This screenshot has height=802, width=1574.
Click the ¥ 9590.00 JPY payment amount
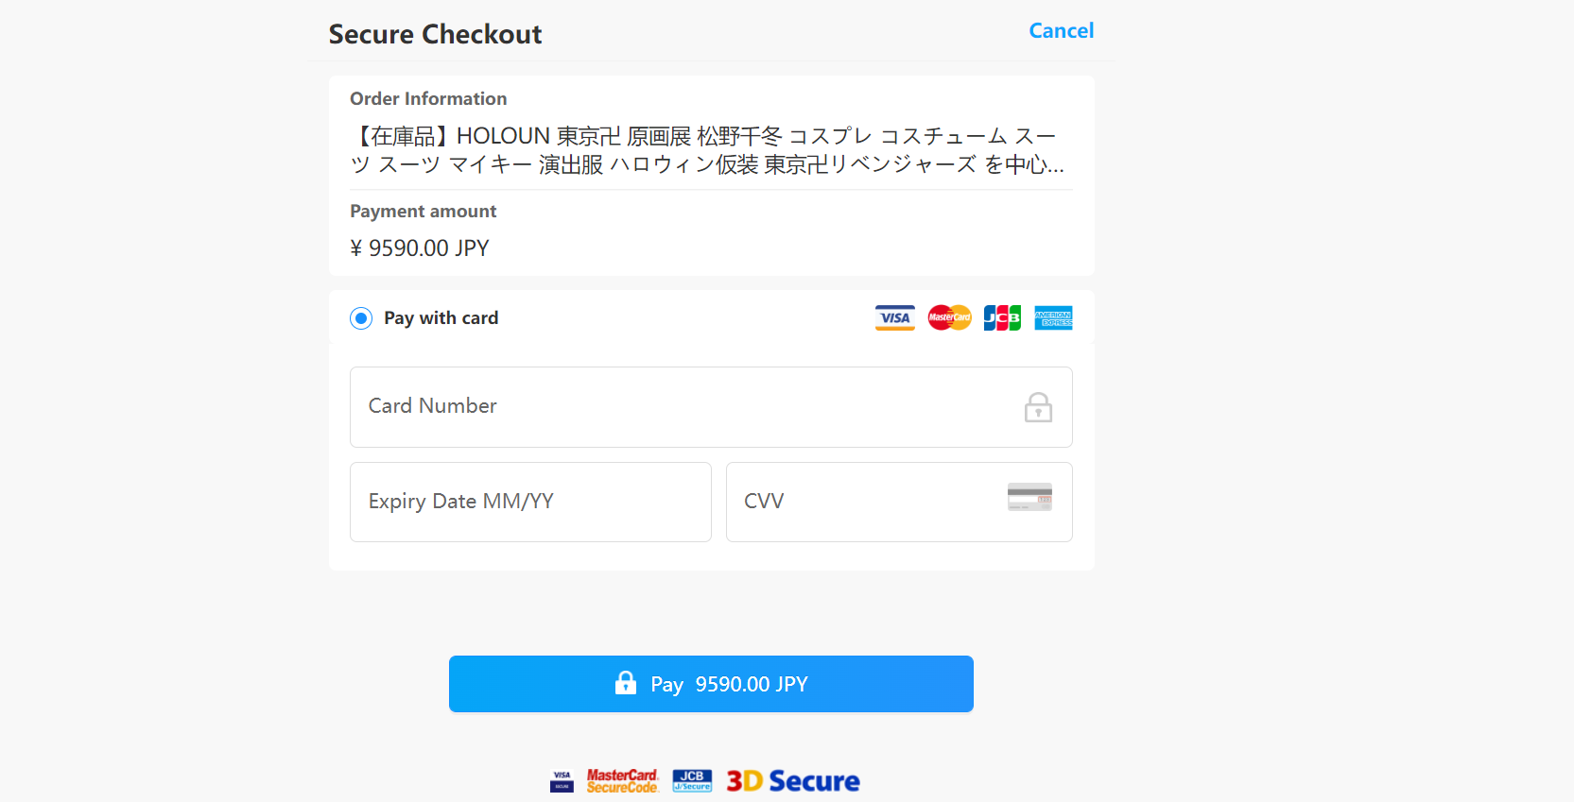click(420, 248)
